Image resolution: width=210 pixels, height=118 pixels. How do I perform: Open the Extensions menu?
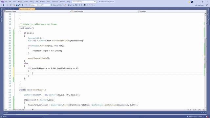[x=55, y=2]
